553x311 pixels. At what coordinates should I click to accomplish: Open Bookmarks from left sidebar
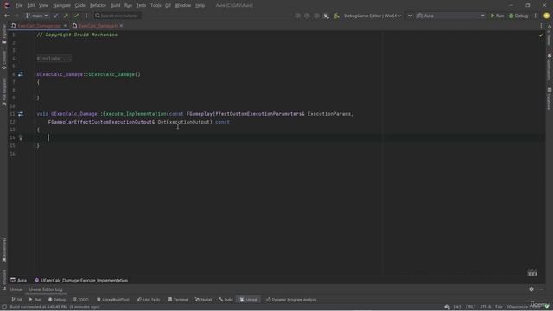[3, 250]
